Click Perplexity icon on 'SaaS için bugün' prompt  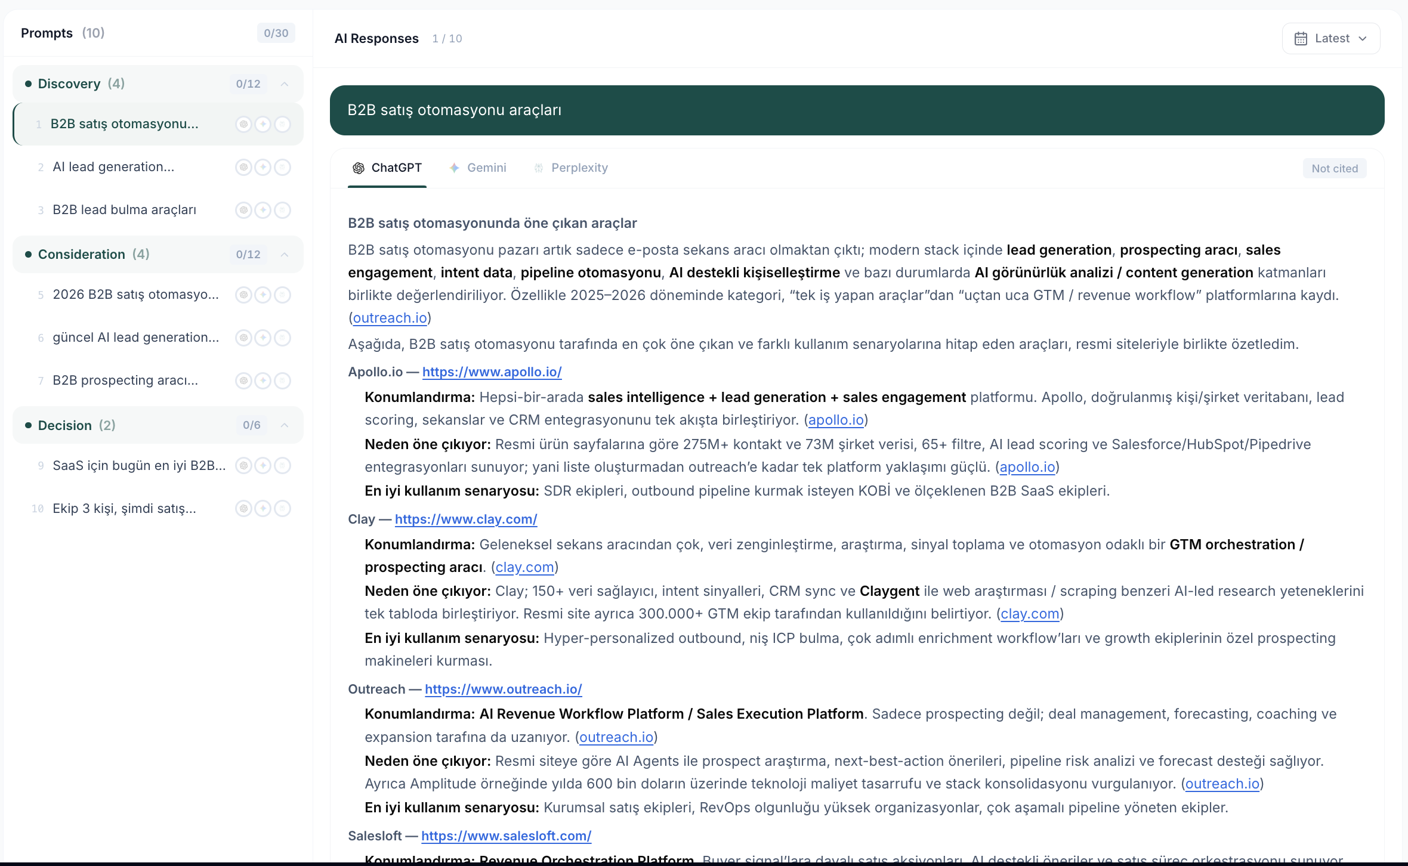coord(282,465)
